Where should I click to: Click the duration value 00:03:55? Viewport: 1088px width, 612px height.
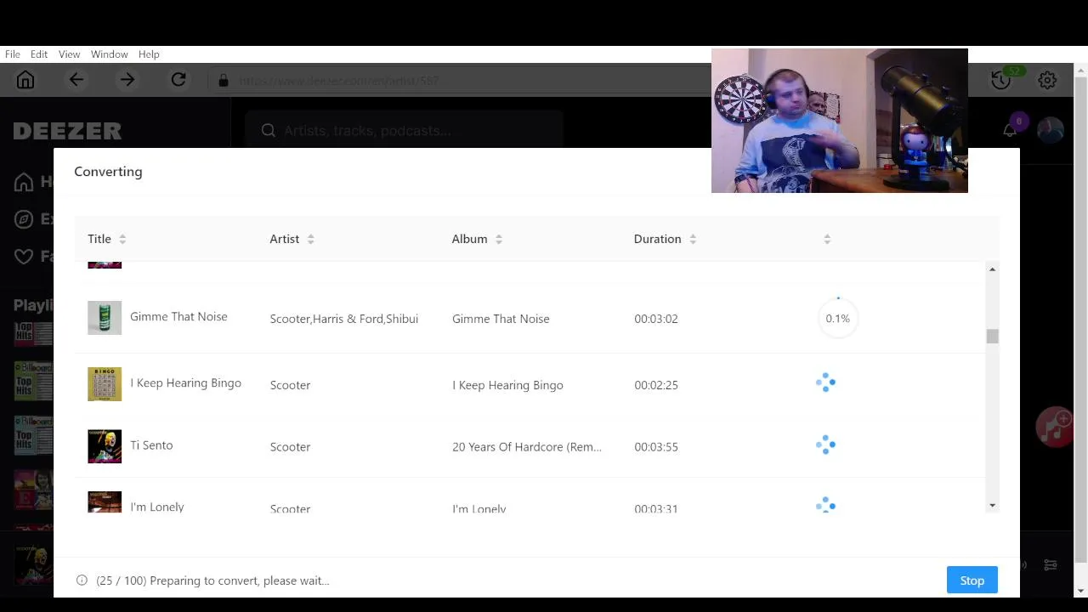[x=656, y=447]
